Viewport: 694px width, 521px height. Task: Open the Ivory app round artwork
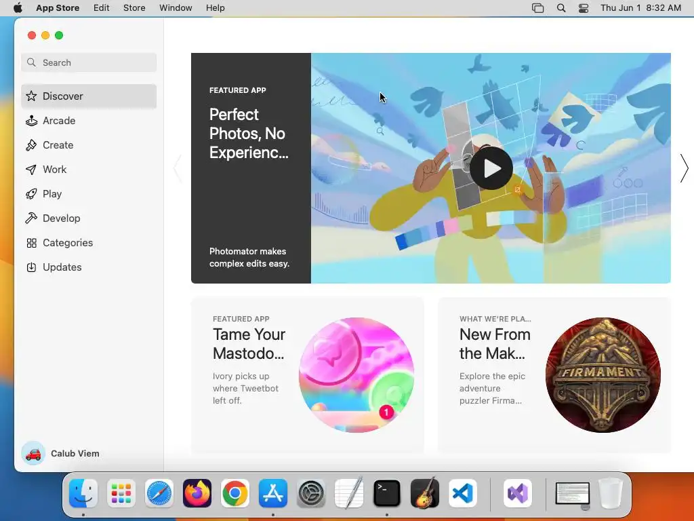click(x=356, y=374)
